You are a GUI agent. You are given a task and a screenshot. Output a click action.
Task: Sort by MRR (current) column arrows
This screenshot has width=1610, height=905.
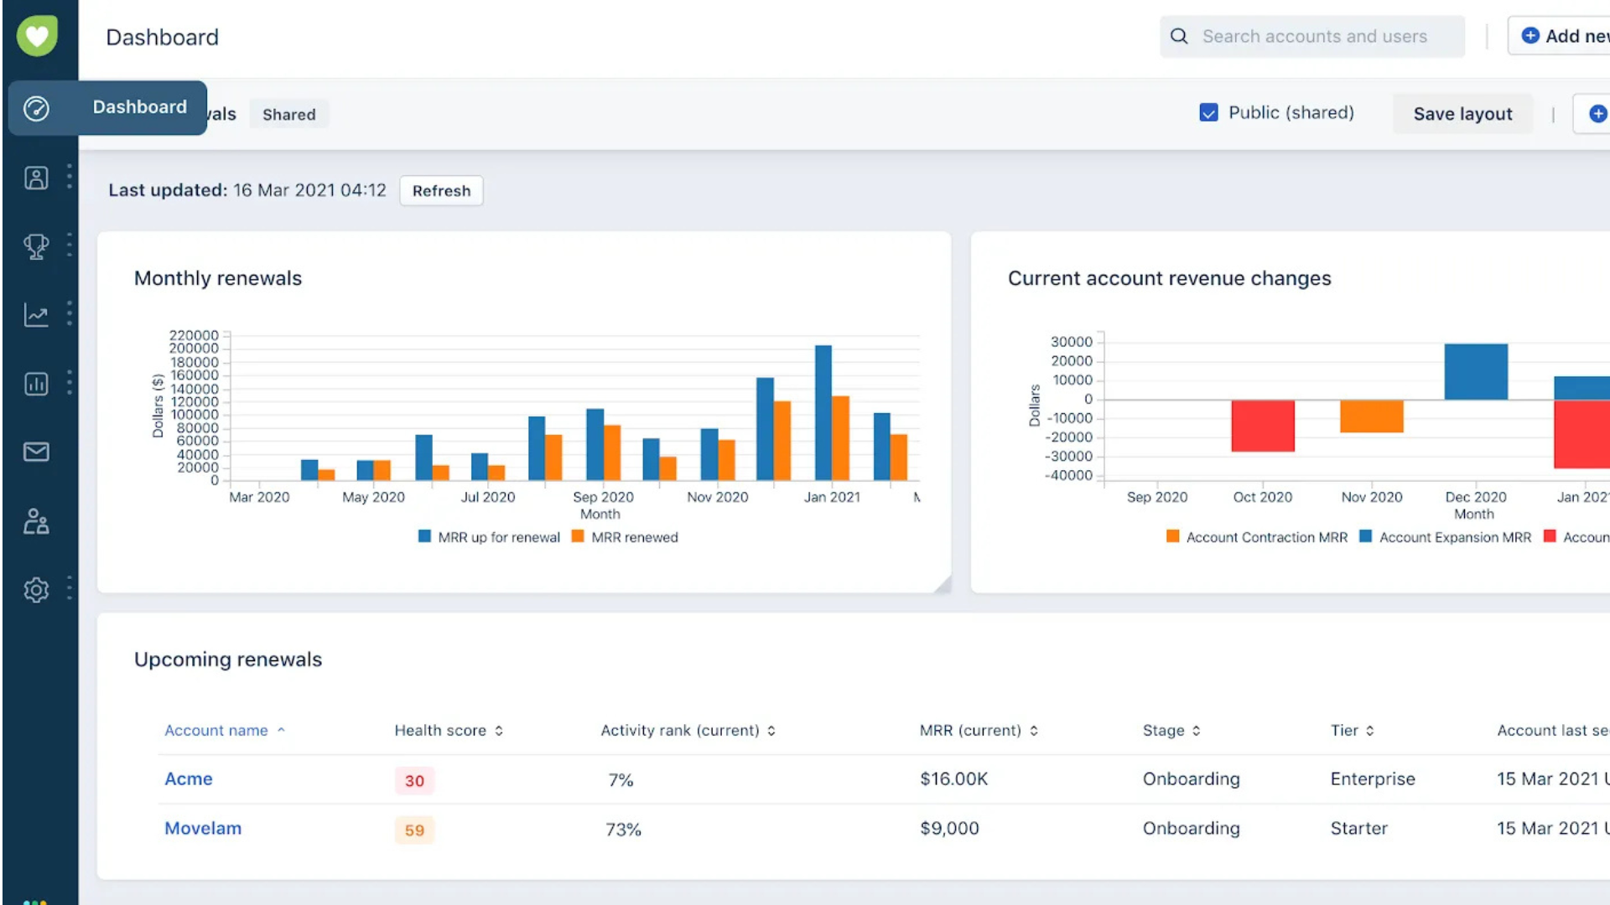(x=1034, y=731)
